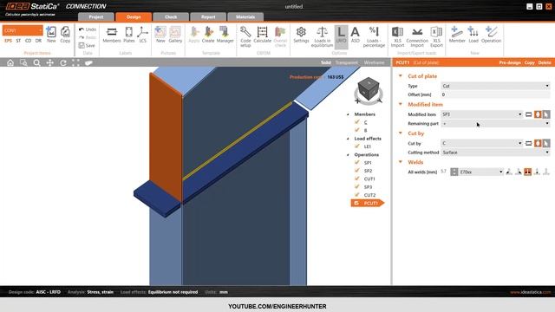Click XLS Import icon
555x312 pixels.
pos(397,36)
